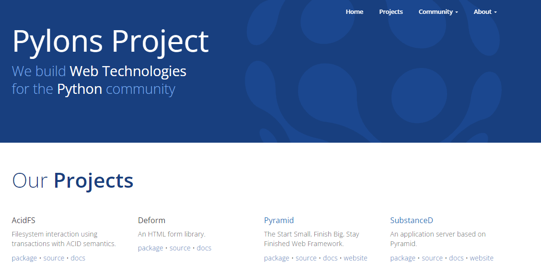Visit the Pyramid website link

click(x=356, y=258)
